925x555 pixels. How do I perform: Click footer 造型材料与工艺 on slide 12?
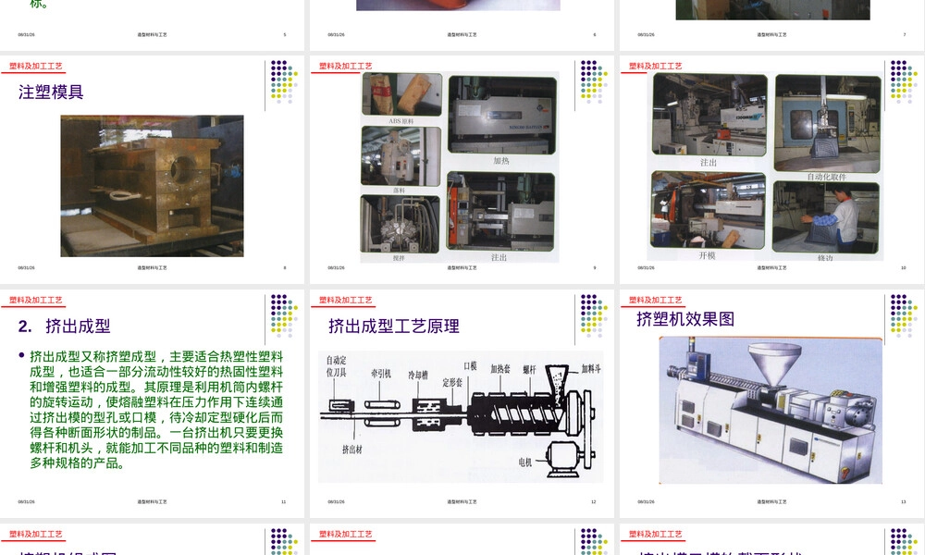(462, 502)
